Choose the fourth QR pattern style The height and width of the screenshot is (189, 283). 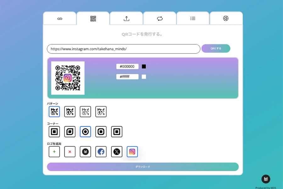click(101, 112)
